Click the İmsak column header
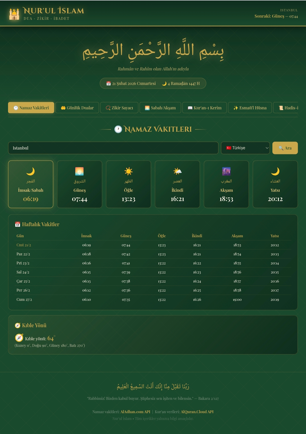 87,236
